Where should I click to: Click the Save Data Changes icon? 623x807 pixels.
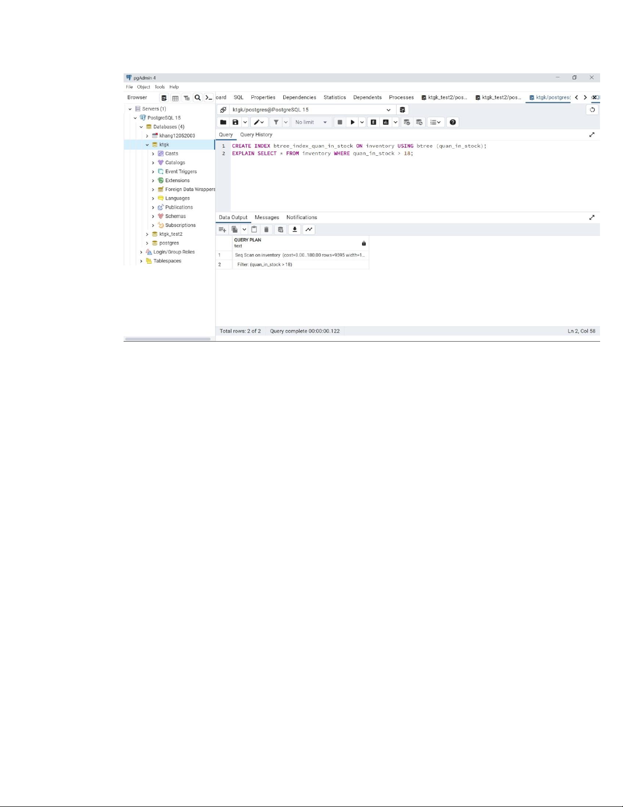point(280,230)
